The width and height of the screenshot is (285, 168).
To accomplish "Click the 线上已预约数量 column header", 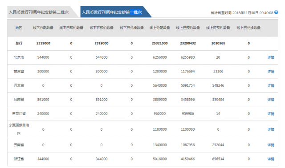I will (188, 28).
